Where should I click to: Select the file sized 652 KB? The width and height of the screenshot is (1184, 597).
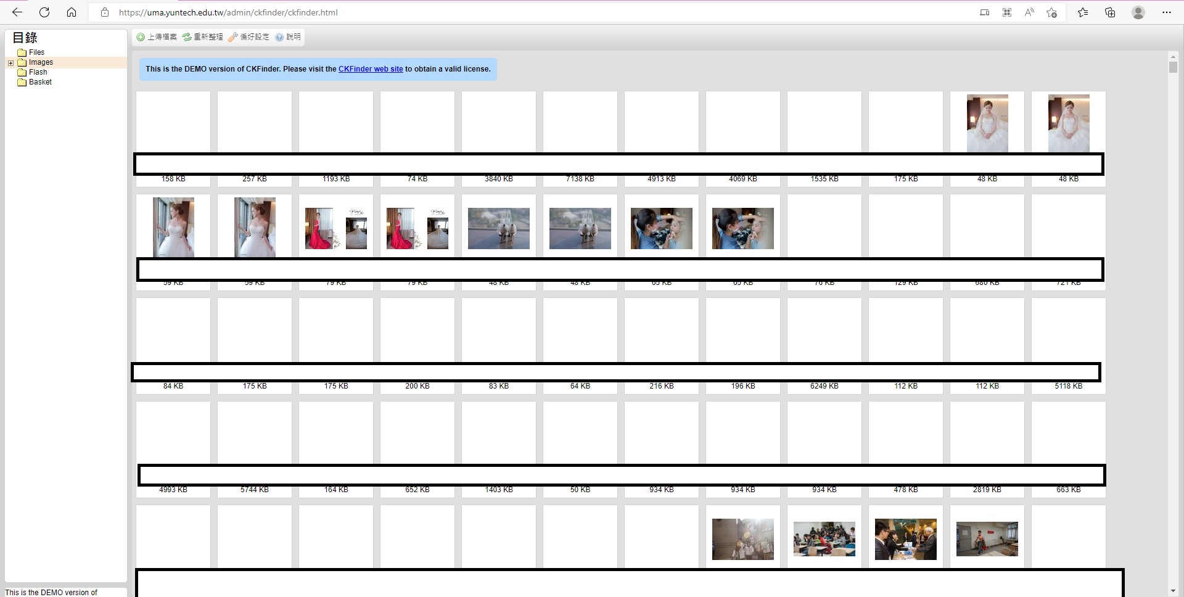click(x=417, y=450)
